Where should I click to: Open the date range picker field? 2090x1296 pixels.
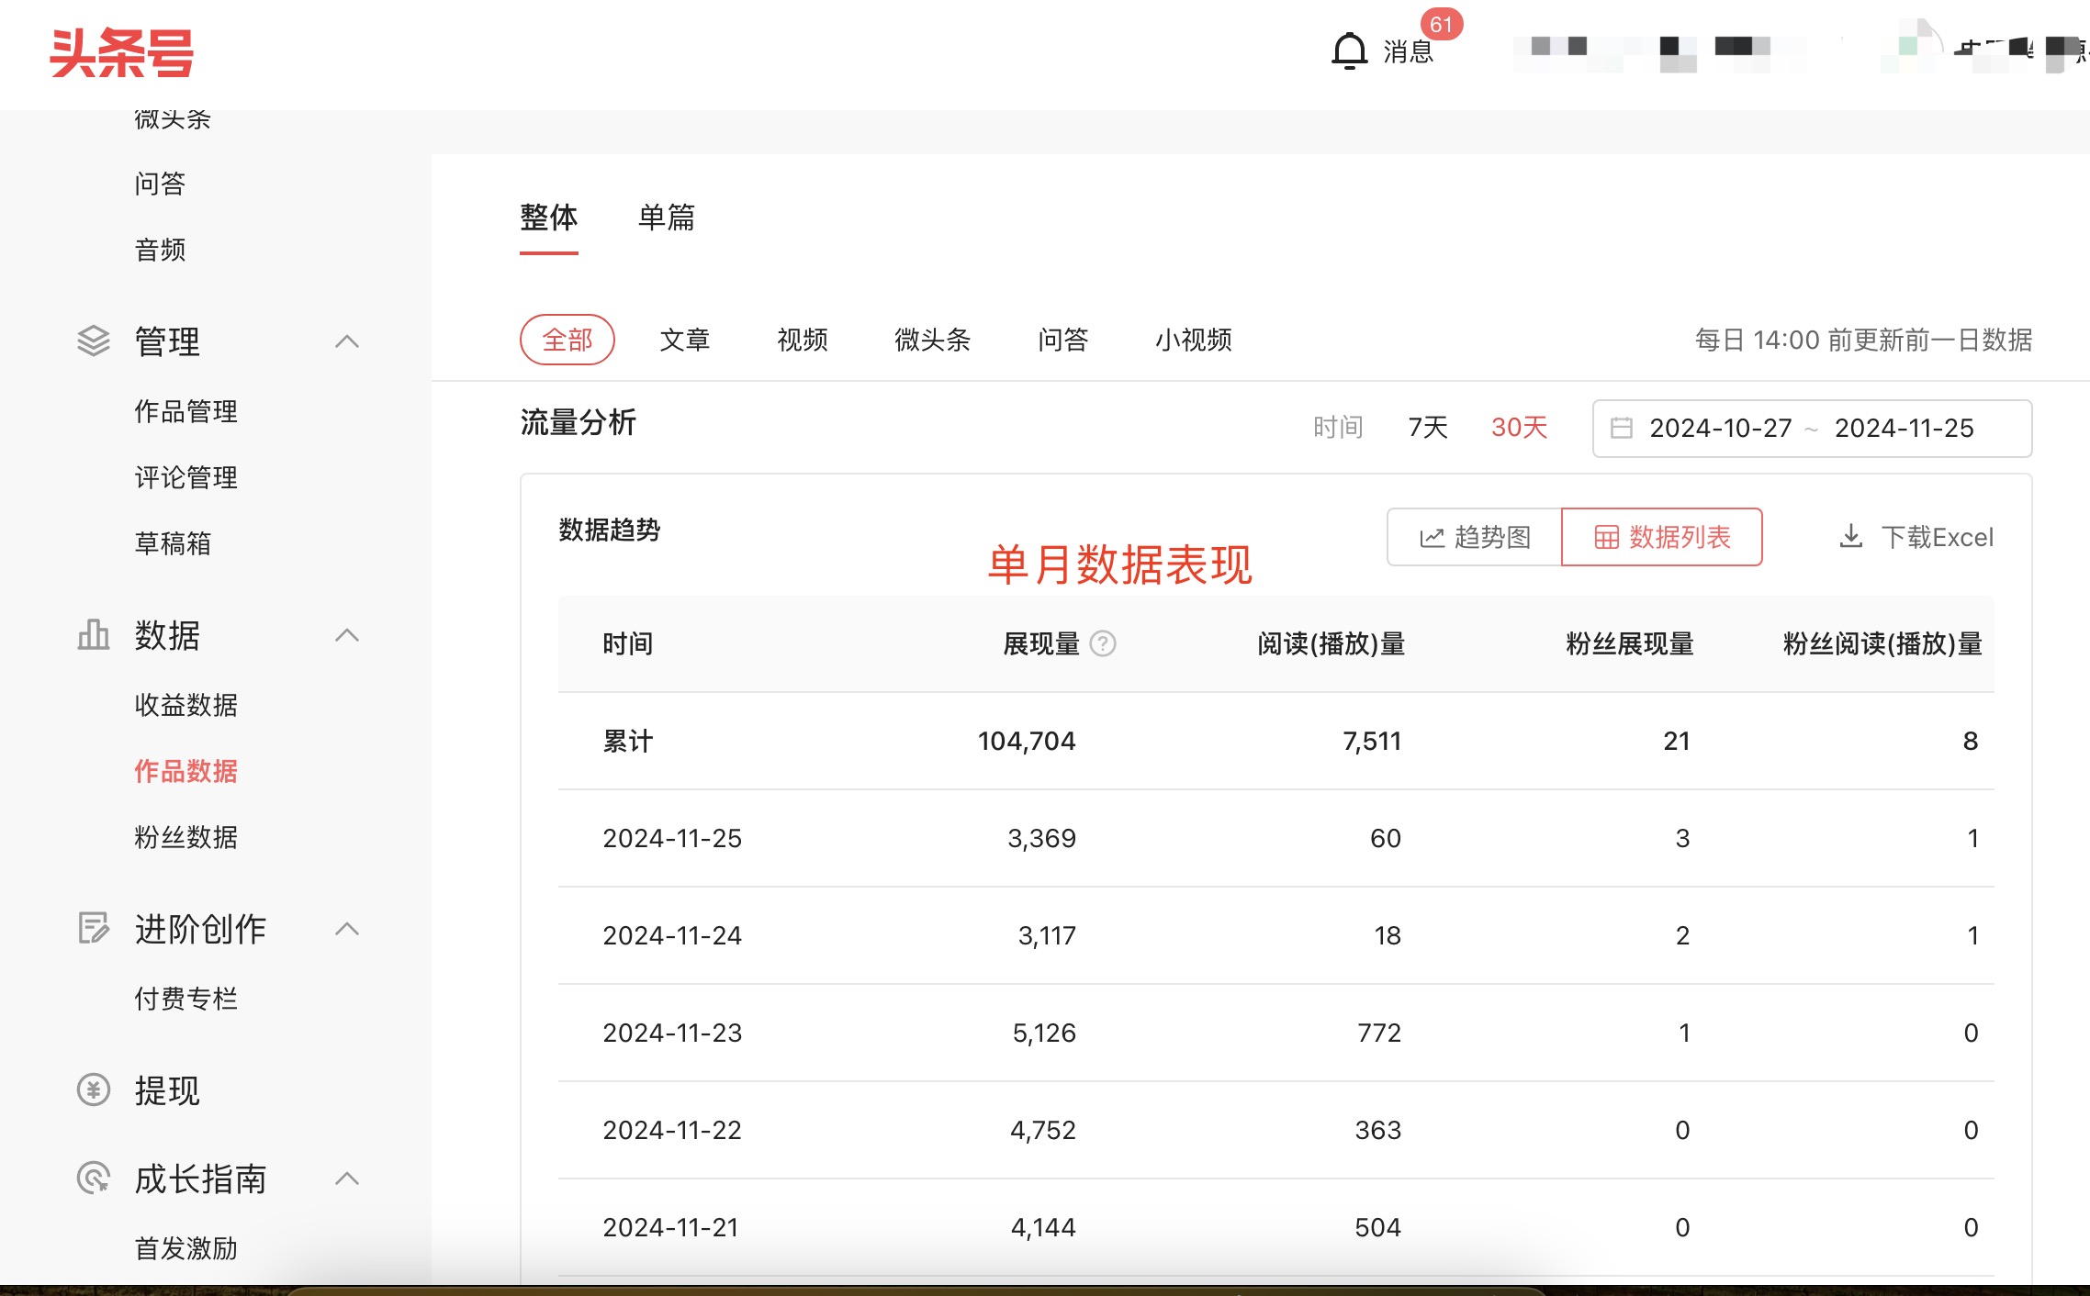(1812, 428)
